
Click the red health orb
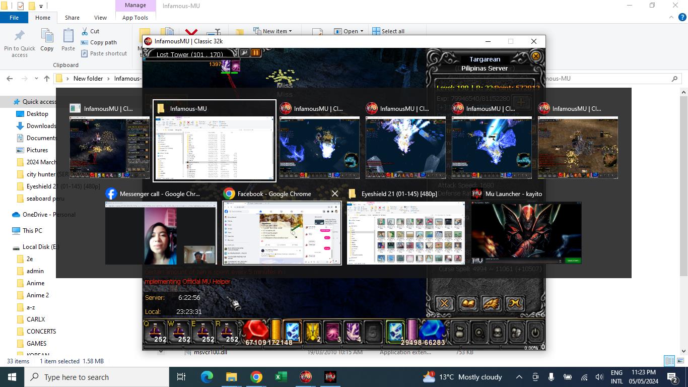256,331
